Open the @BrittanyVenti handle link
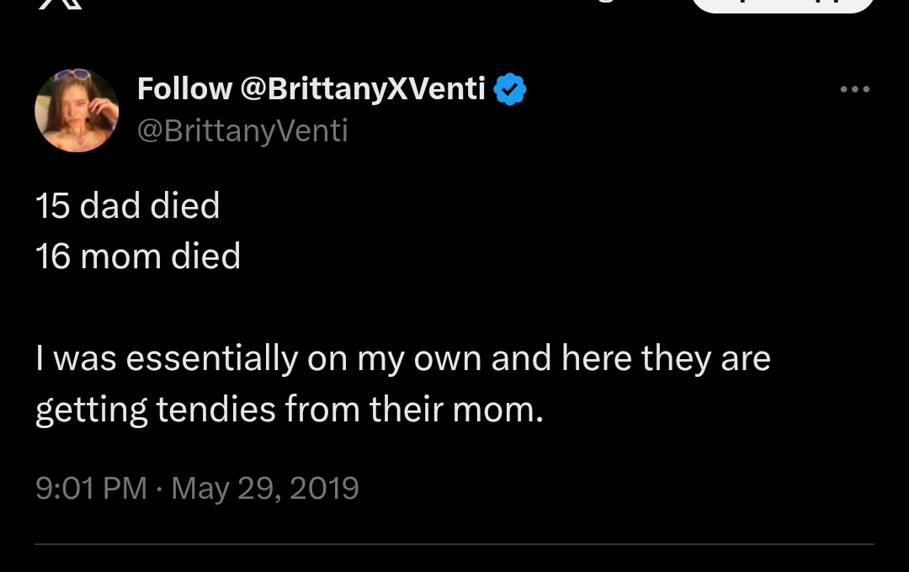This screenshot has width=909, height=572. point(242,130)
